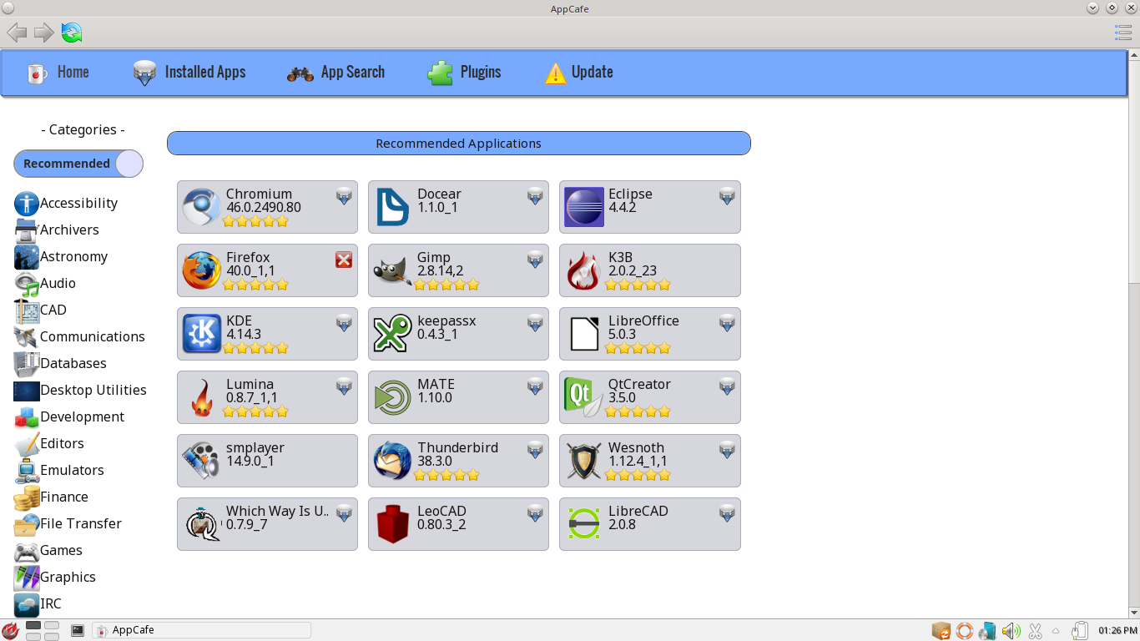The image size is (1140, 641).
Task: Install LibreCAD via its download icon
Action: click(727, 513)
